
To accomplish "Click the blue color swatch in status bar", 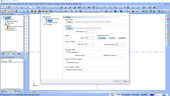I will pyautogui.click(x=152, y=95).
